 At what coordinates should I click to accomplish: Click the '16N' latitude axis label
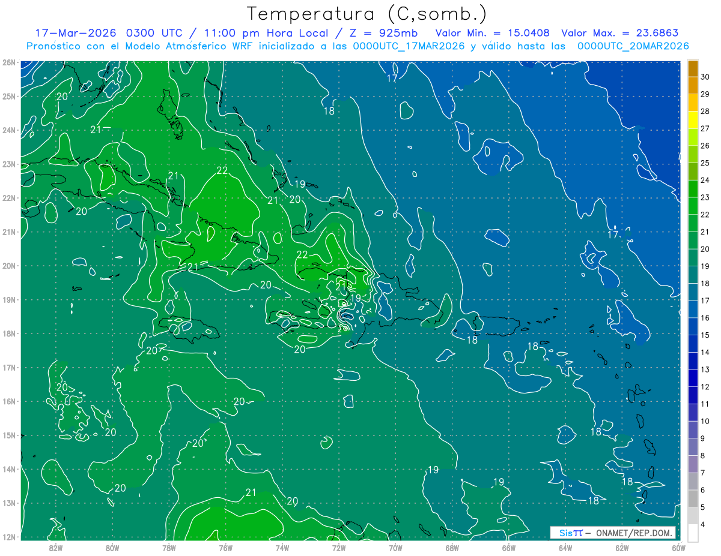point(8,401)
